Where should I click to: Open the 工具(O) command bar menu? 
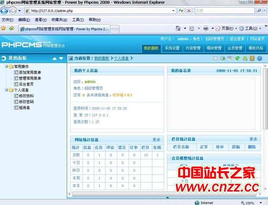tap(250, 29)
